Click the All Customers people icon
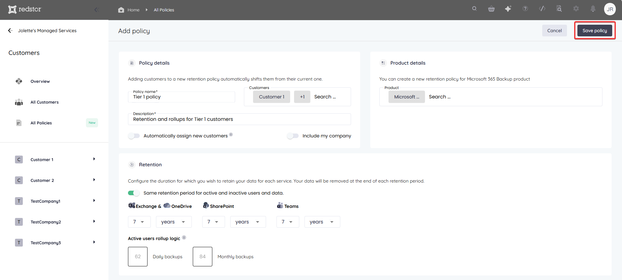Viewport: 622px width, 280px height. (19, 102)
